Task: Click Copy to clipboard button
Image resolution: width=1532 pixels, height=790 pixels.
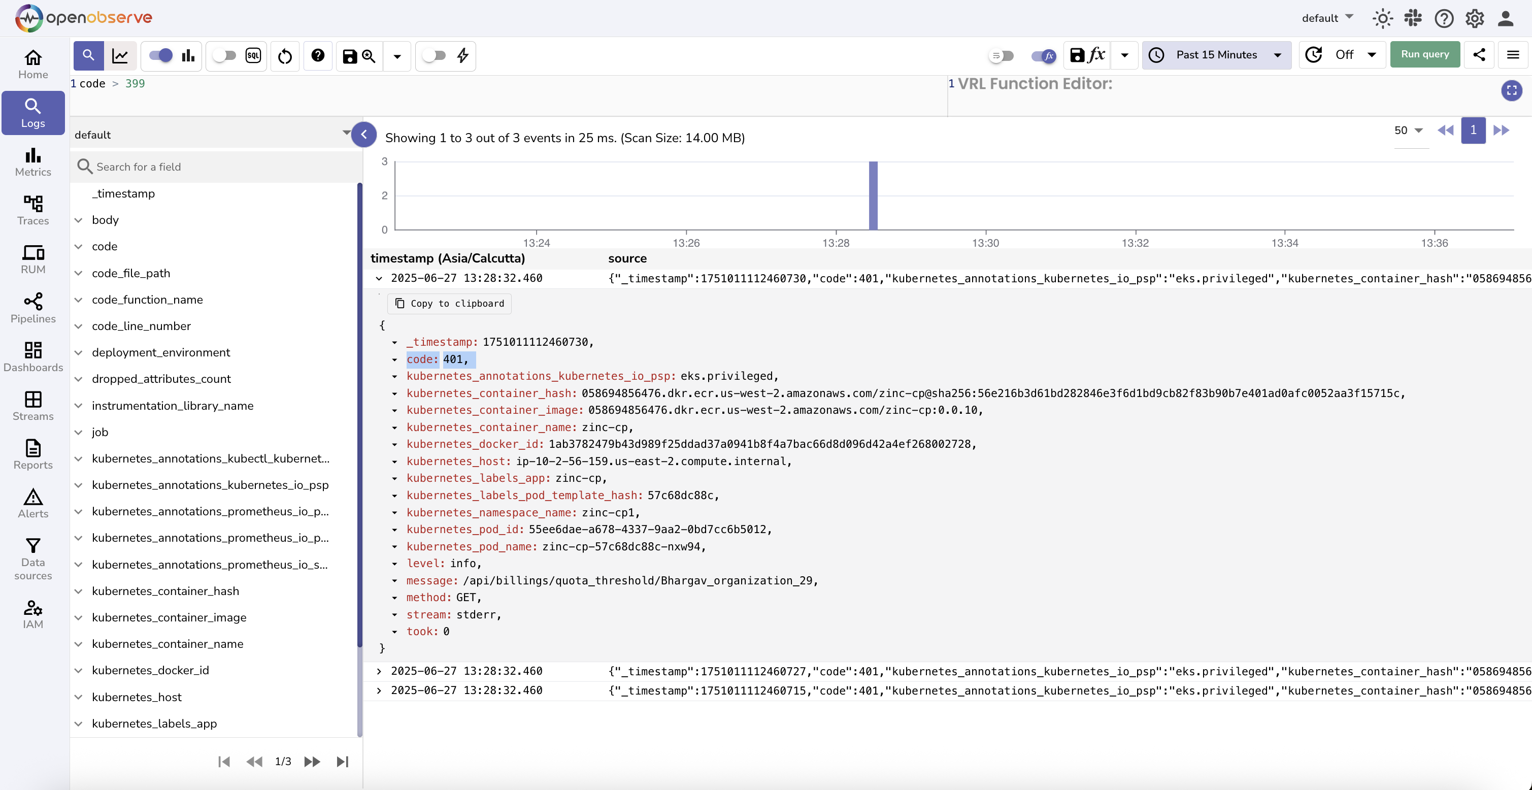Action: pyautogui.click(x=450, y=304)
